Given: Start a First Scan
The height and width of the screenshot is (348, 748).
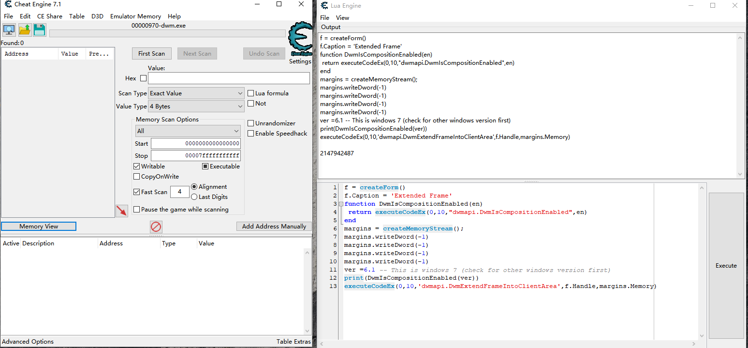Looking at the screenshot, I should click(x=151, y=53).
